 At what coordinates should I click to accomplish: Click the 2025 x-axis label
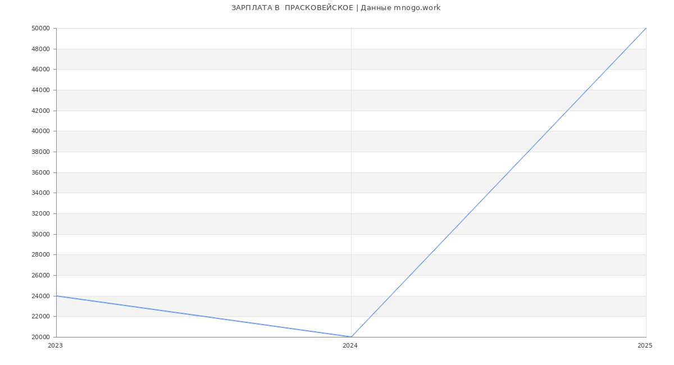click(645, 346)
